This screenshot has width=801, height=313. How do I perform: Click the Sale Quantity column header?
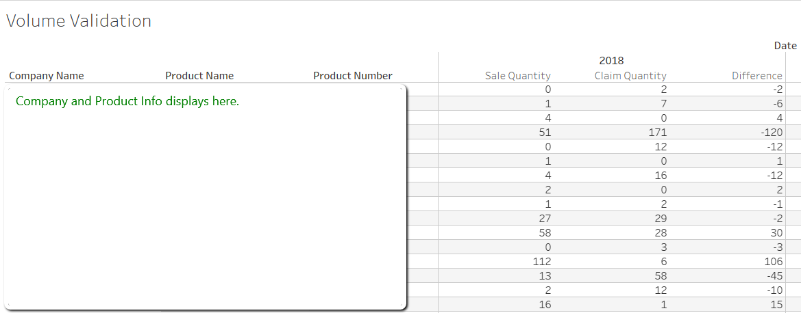517,76
